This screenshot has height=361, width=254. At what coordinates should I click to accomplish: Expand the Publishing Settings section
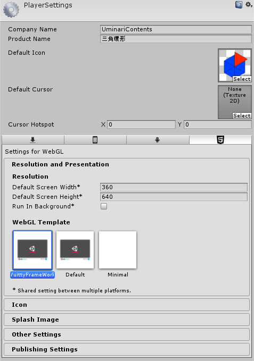pos(127,349)
